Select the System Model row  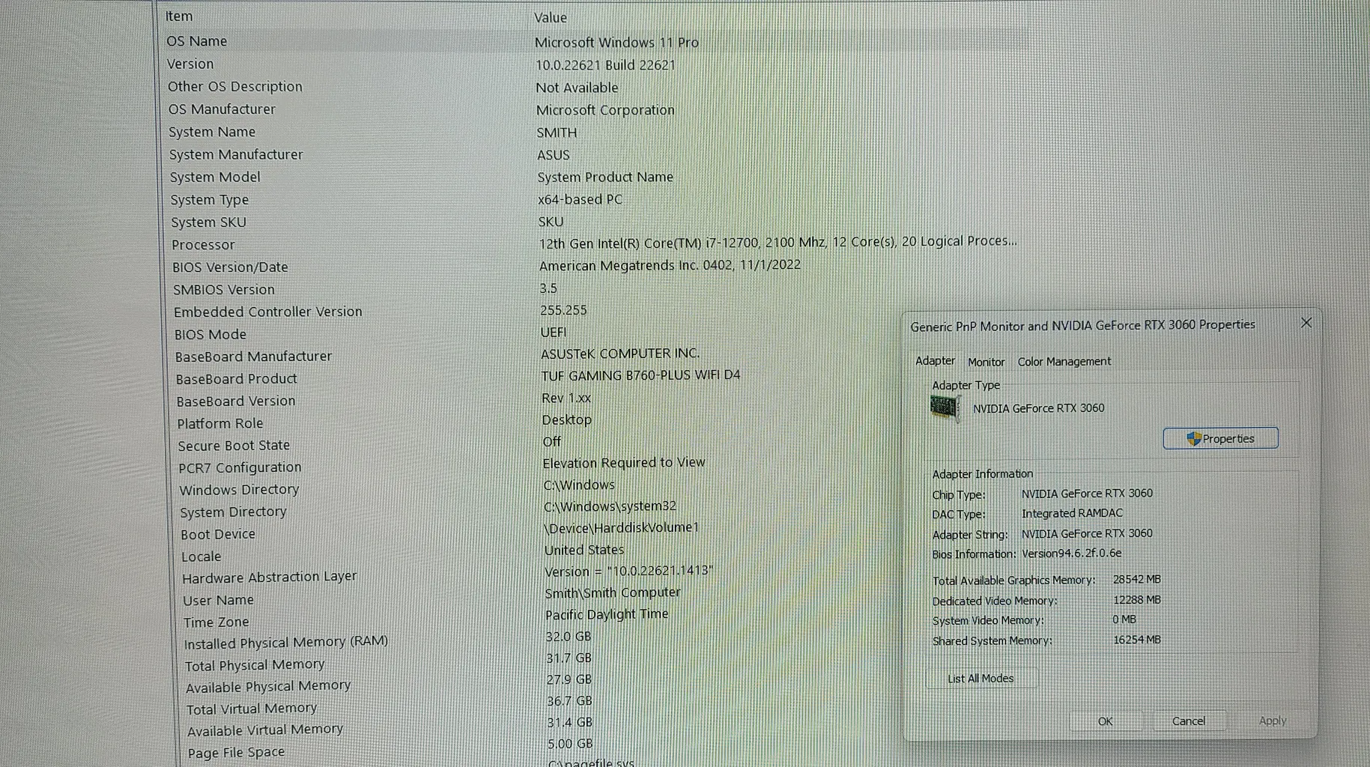pyautogui.click(x=215, y=177)
